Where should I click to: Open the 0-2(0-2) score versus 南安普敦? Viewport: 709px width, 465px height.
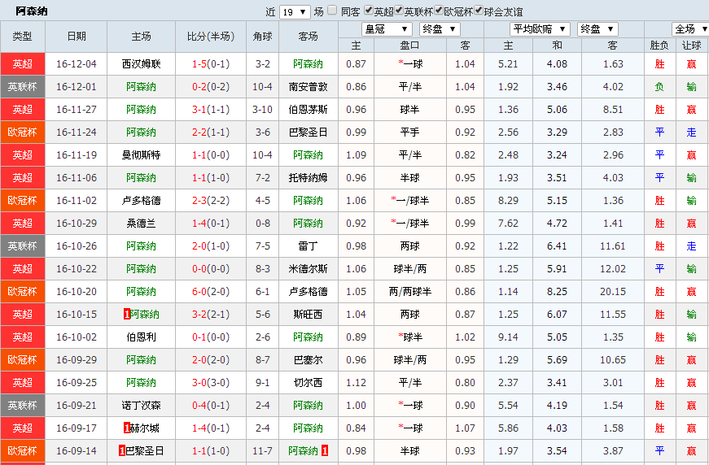211,87
